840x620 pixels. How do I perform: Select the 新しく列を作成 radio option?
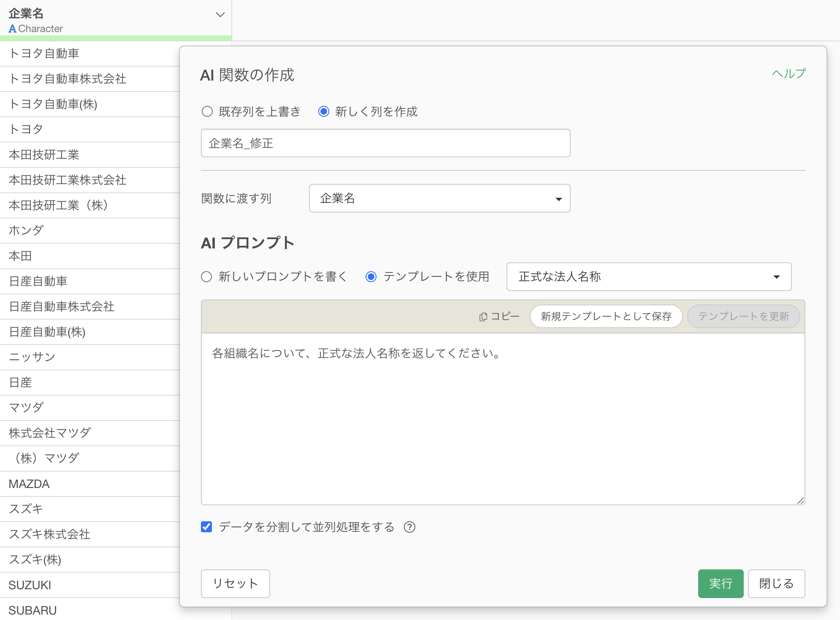click(x=324, y=112)
